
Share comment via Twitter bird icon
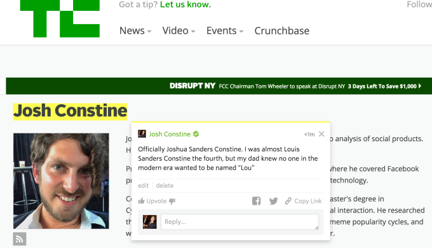pyautogui.click(x=273, y=201)
